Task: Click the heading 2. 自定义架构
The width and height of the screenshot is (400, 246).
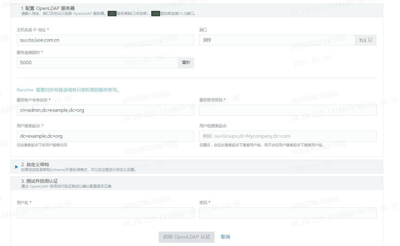Action: pyautogui.click(x=35, y=164)
